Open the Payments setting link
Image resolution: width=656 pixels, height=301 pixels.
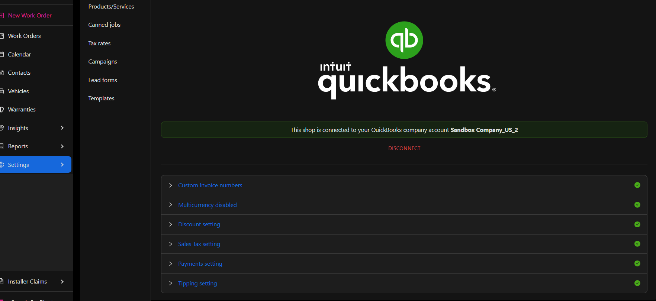[x=200, y=264]
